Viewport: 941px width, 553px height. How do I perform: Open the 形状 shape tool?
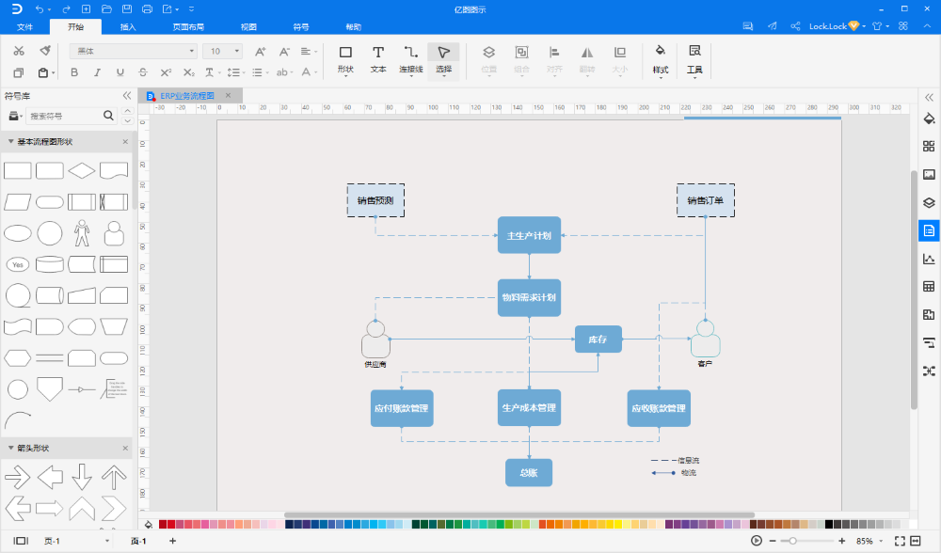[x=345, y=60]
